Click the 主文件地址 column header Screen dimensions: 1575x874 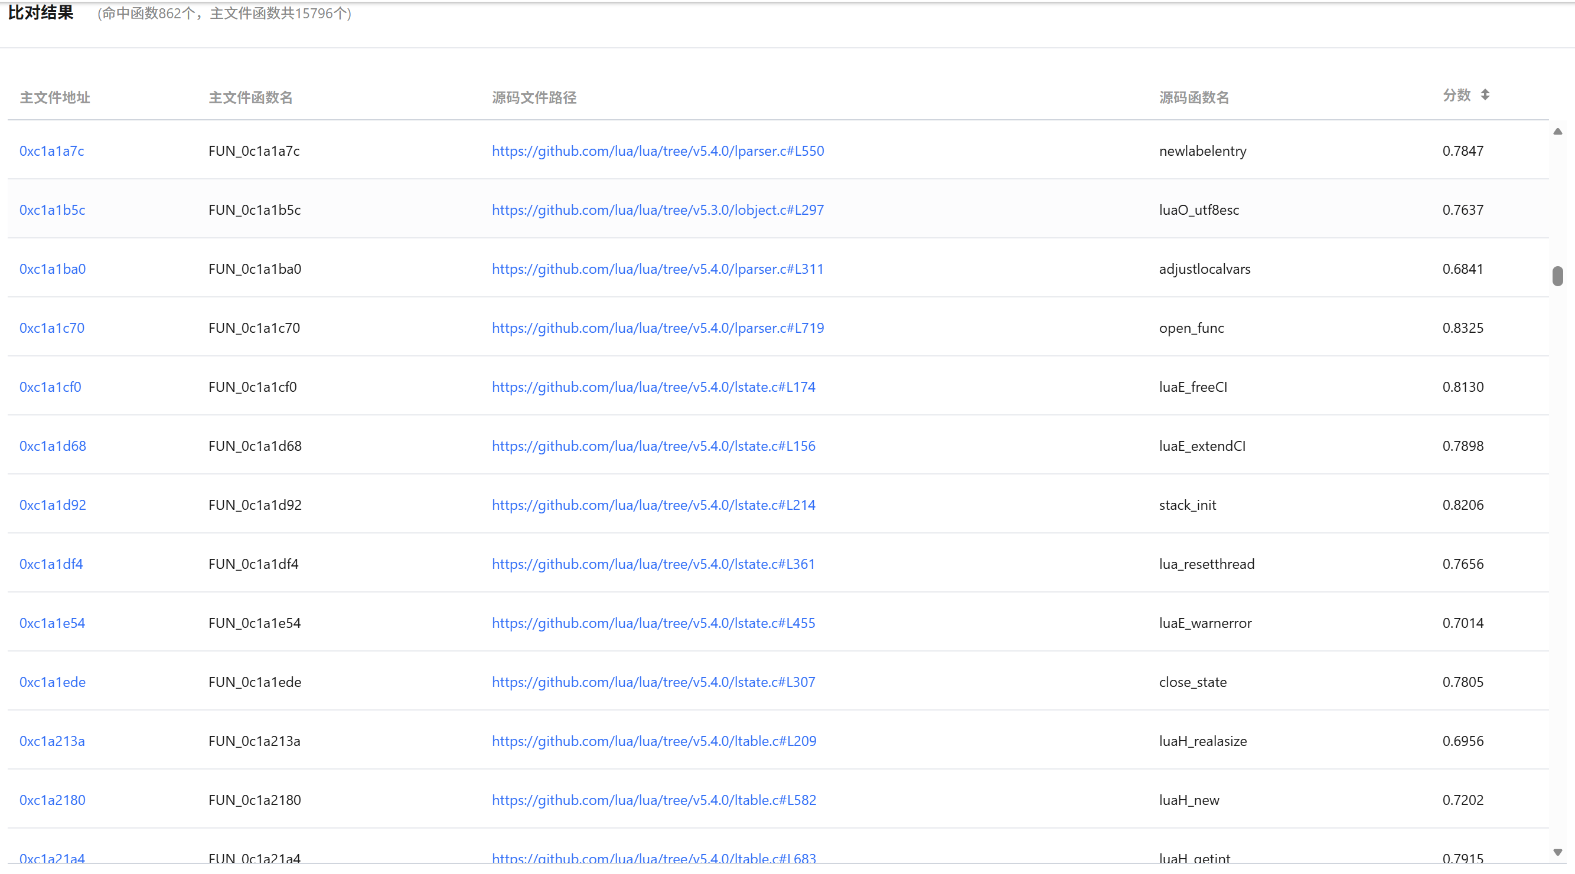(x=55, y=98)
